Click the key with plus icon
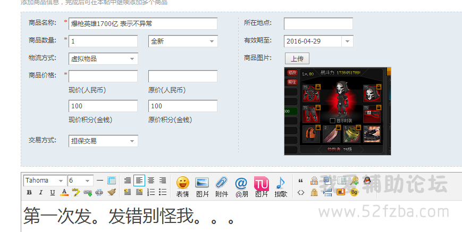 click(x=354, y=181)
